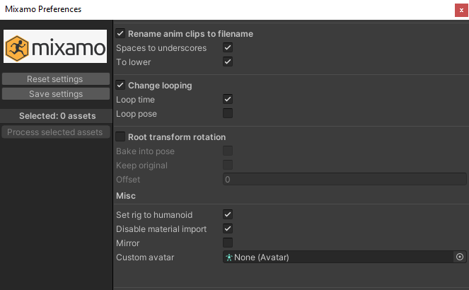Click the Offset value field
This screenshot has height=290, width=469.
[344, 179]
